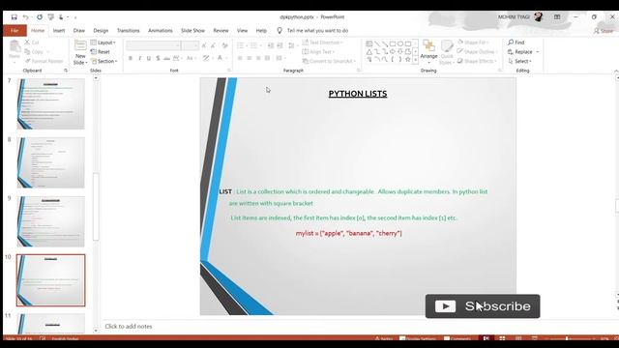Open the Shape Outline dropdown
Viewport: 619px width, 348px height.
477,51
